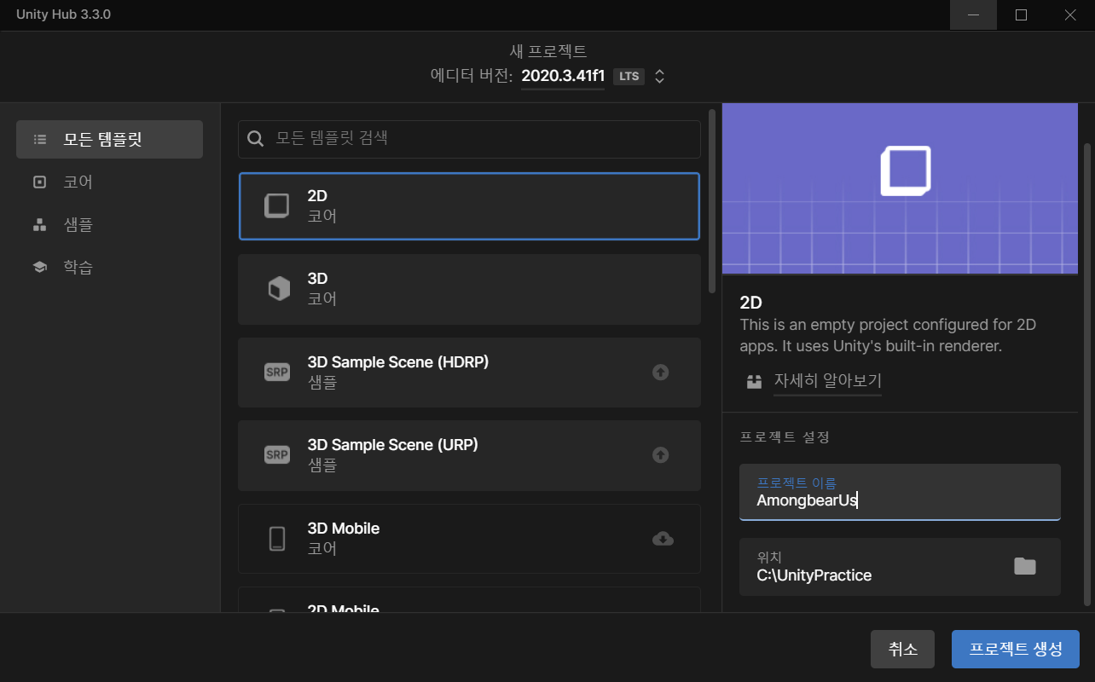This screenshot has width=1095, height=682.
Task: Select the 3D Mobile template
Action: pos(469,539)
